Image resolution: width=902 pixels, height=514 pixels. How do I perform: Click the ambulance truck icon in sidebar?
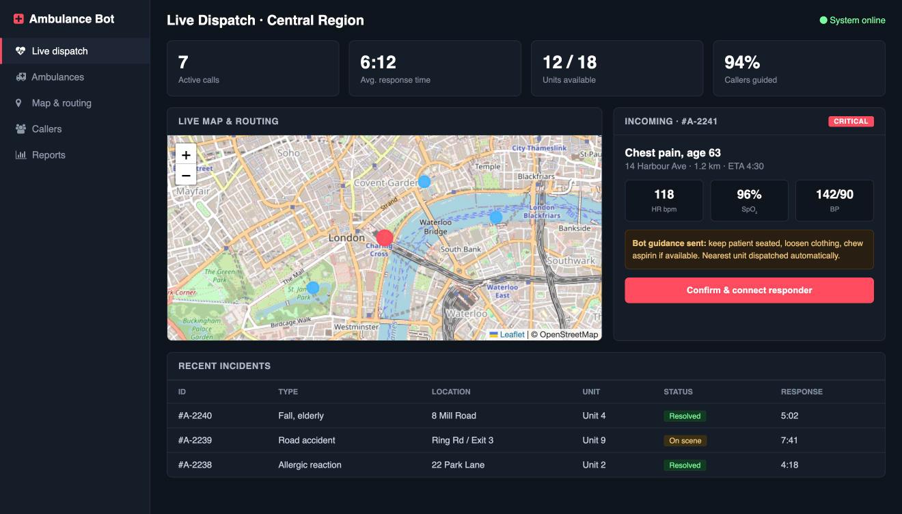pos(20,77)
